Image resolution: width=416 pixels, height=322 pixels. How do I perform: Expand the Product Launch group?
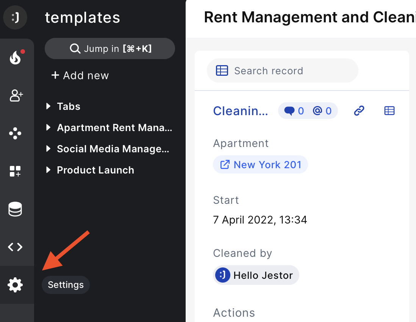pyautogui.click(x=48, y=170)
